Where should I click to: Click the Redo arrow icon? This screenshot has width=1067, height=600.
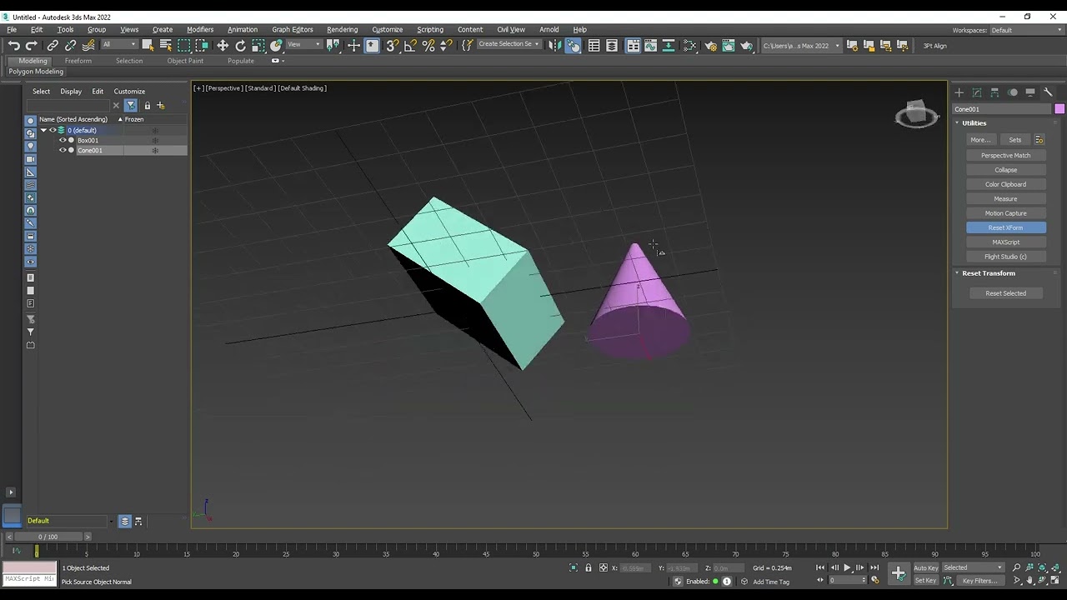pos(31,46)
